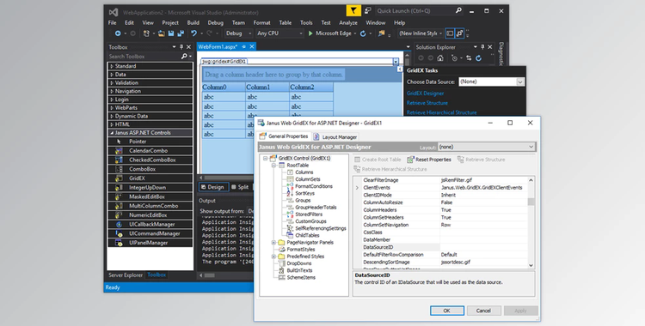
Task: Select the CalendarCombo control in Toolbox
Action: (x=150, y=151)
